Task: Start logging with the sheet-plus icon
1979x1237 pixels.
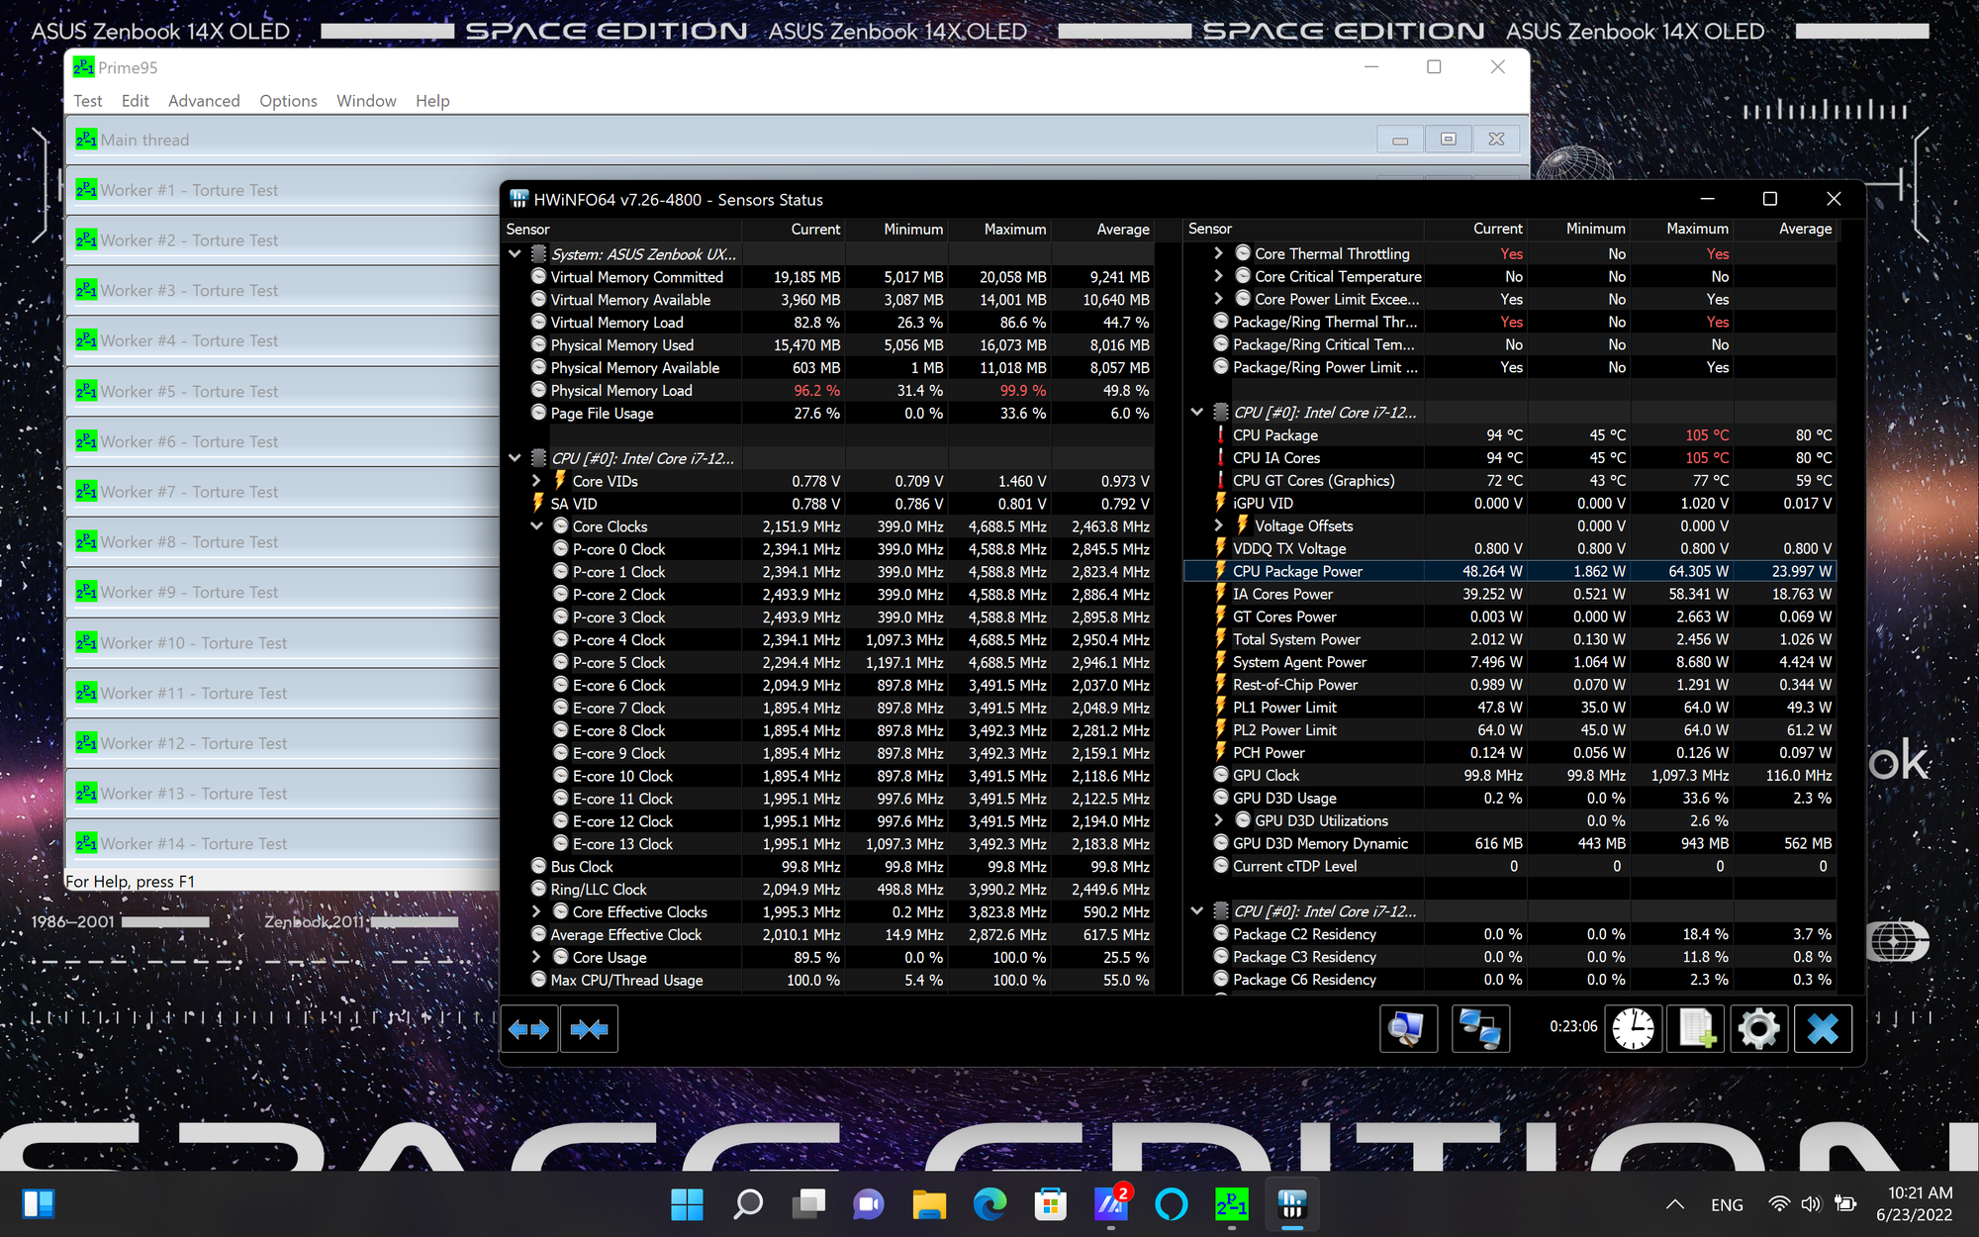Action: point(1696,1029)
